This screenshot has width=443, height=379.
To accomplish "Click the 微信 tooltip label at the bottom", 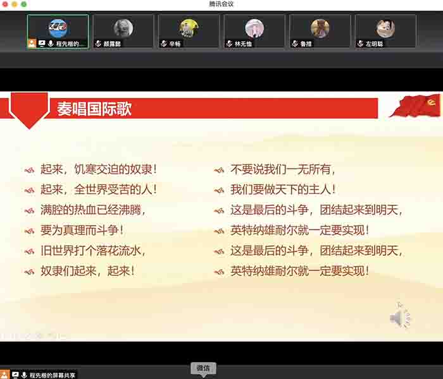I will (203, 368).
